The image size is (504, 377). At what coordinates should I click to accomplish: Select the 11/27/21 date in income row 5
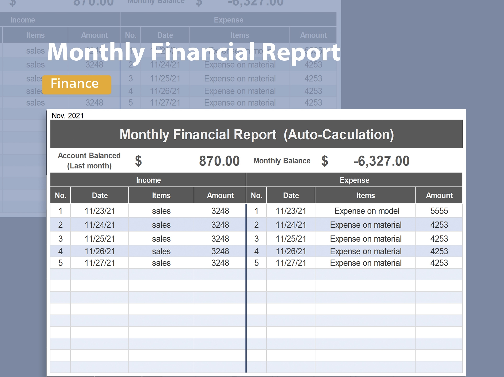(x=99, y=263)
